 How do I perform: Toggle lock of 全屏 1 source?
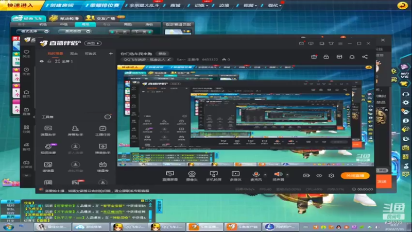(x=49, y=61)
